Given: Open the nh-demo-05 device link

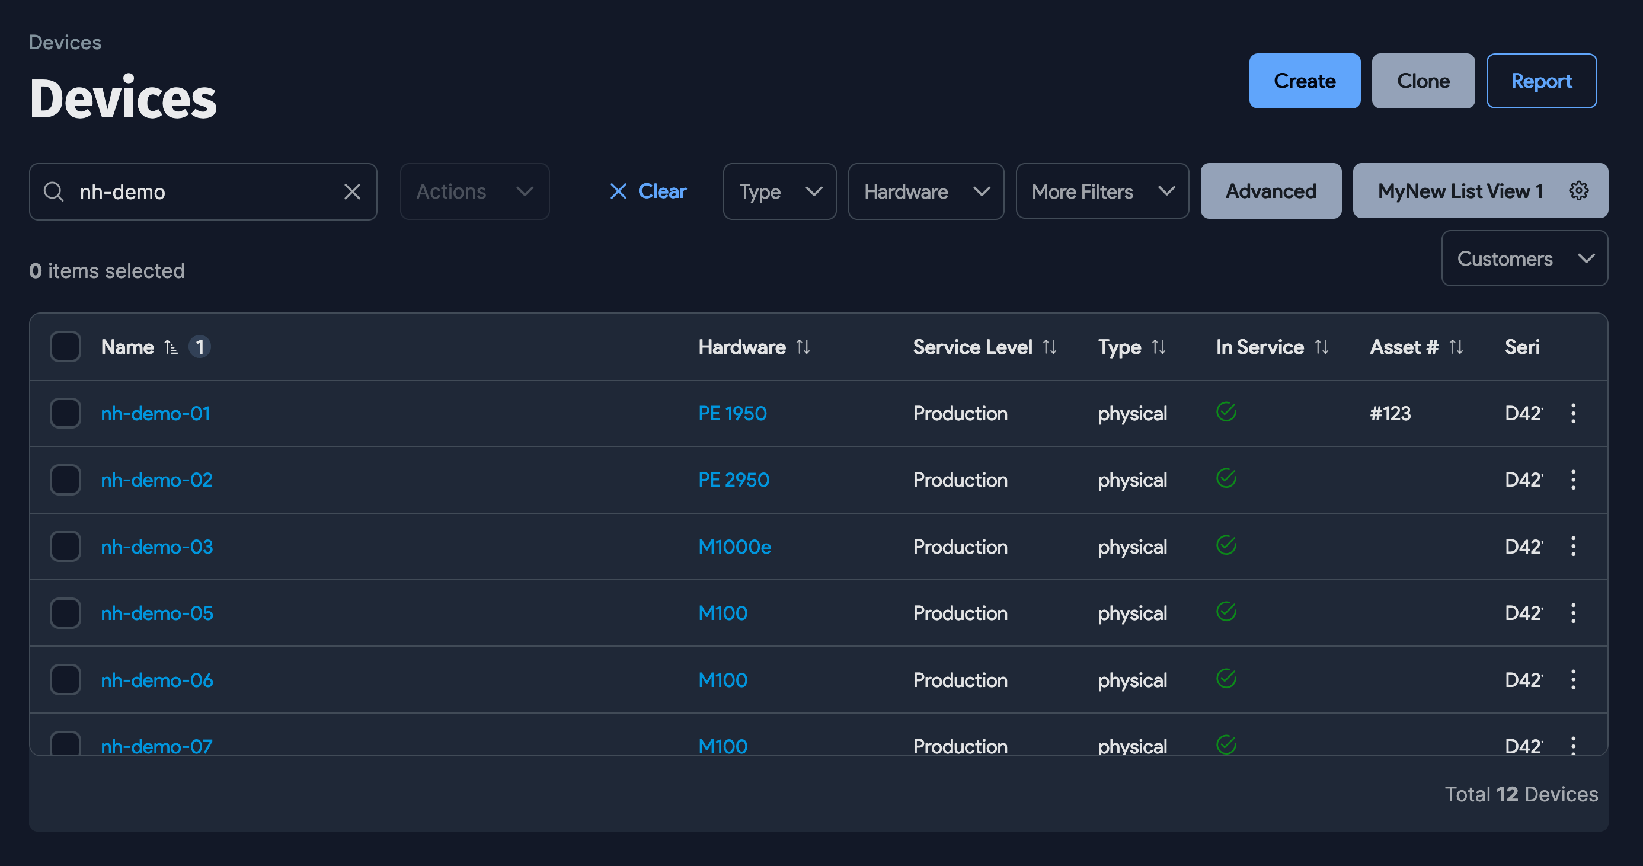Looking at the screenshot, I should pyautogui.click(x=156, y=613).
